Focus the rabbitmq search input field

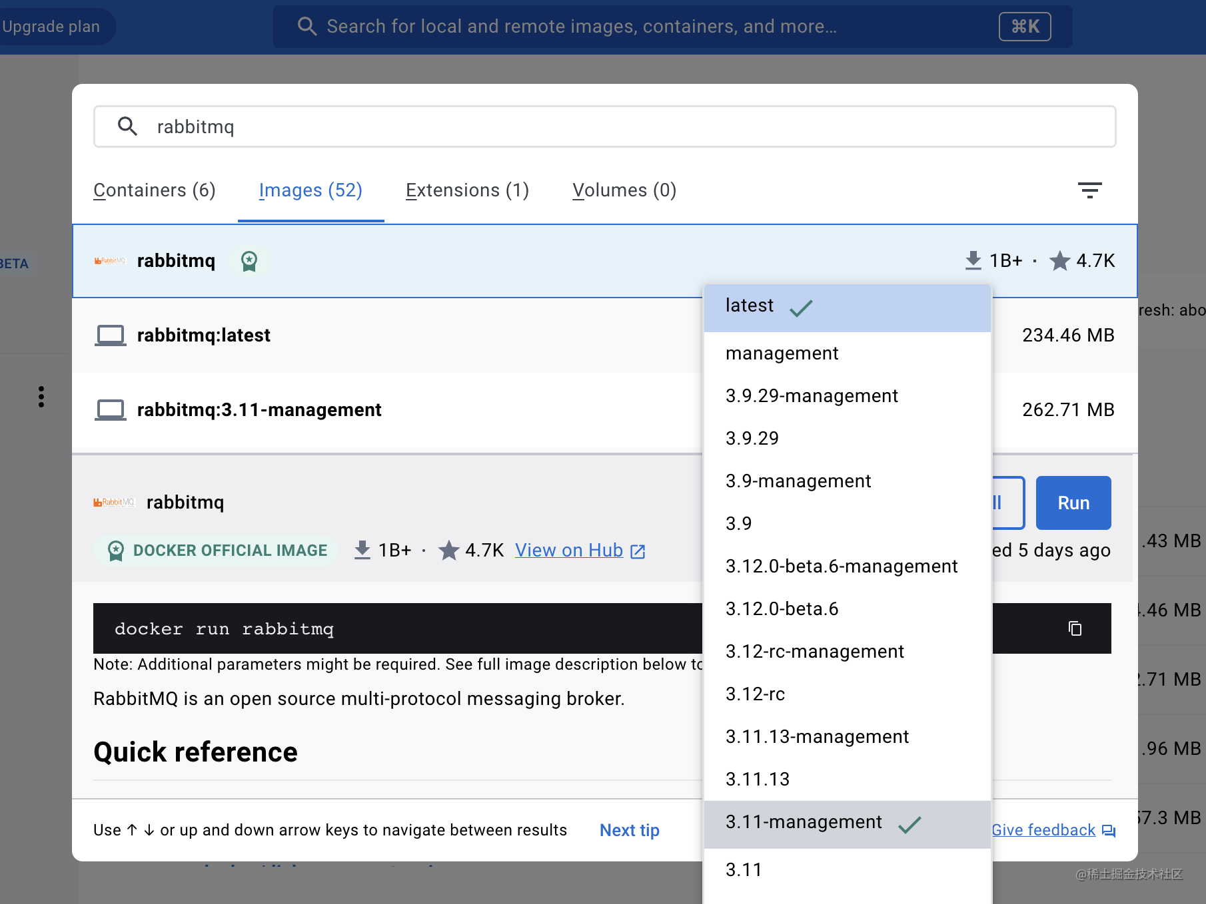pyautogui.click(x=600, y=126)
